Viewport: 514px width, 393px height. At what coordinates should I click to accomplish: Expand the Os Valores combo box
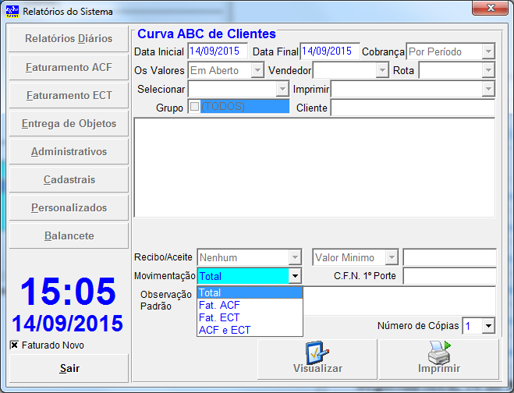click(x=257, y=70)
